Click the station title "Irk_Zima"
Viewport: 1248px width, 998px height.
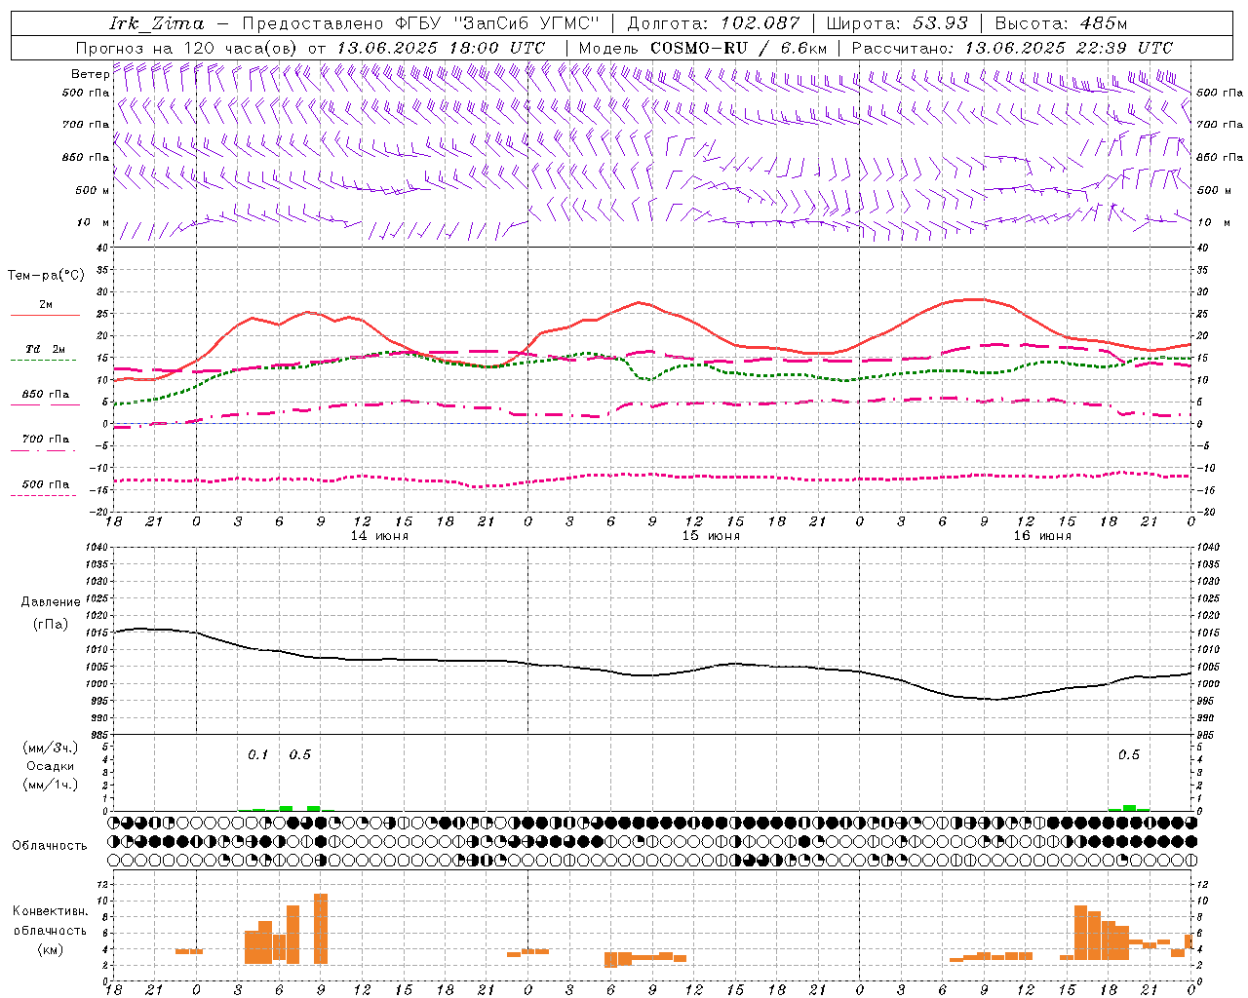[157, 23]
